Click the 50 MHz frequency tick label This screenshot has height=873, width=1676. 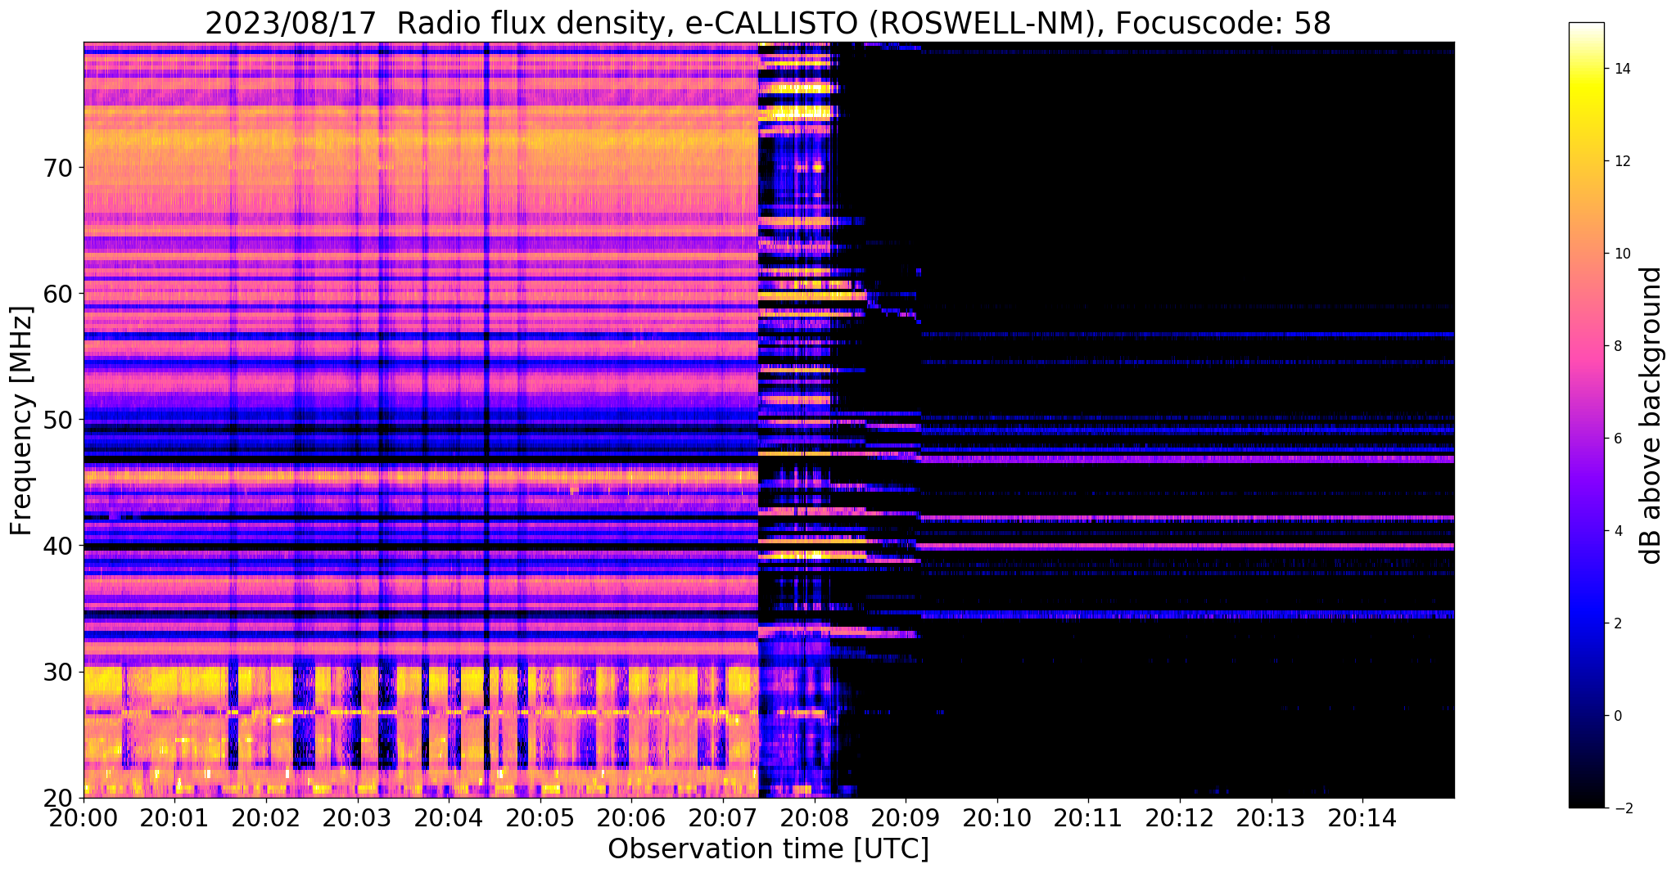pos(57,420)
